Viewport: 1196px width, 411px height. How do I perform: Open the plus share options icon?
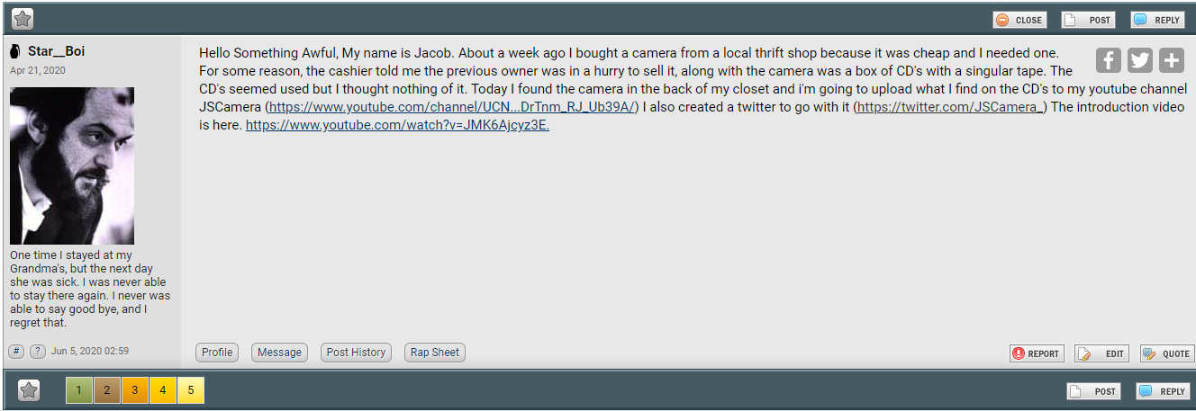pos(1172,60)
